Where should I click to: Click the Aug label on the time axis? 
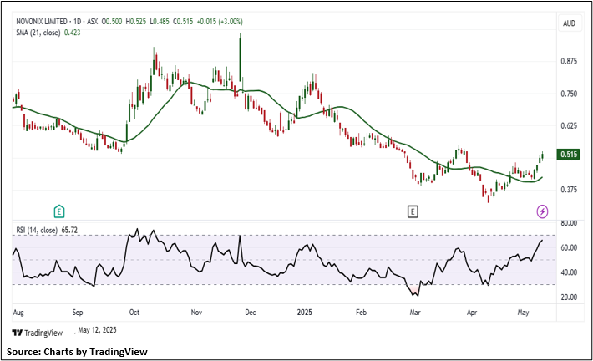[x=18, y=313]
